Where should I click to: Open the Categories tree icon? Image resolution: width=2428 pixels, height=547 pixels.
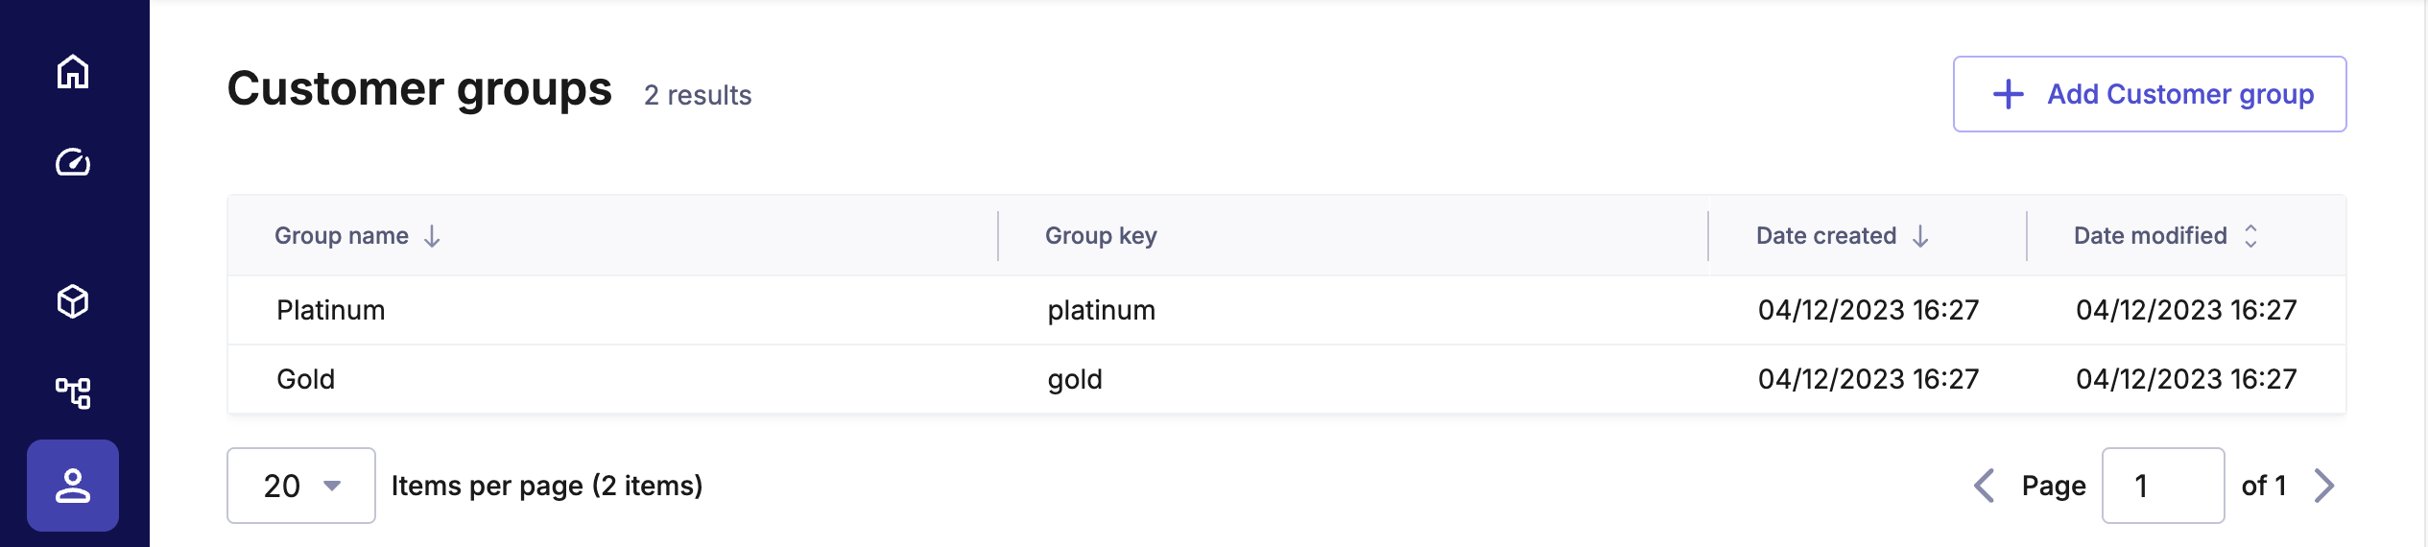coord(73,392)
